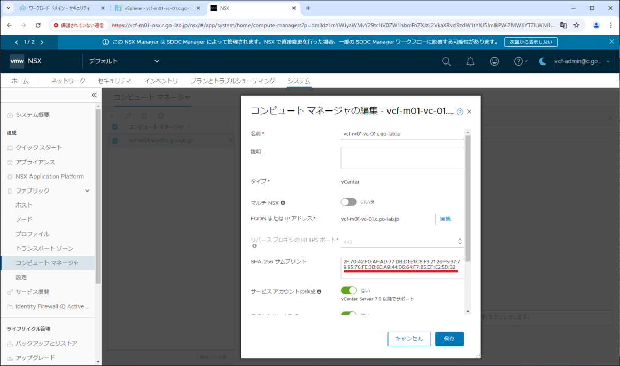Switch to インベントリ tab
The width and height of the screenshot is (620, 366).
click(x=161, y=81)
